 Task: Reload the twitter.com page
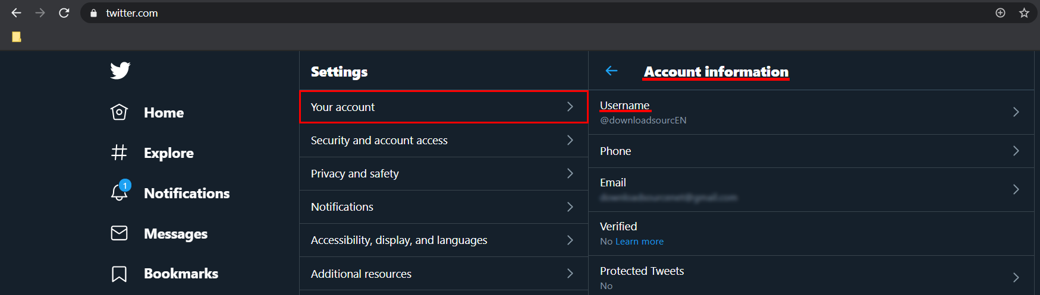[64, 12]
